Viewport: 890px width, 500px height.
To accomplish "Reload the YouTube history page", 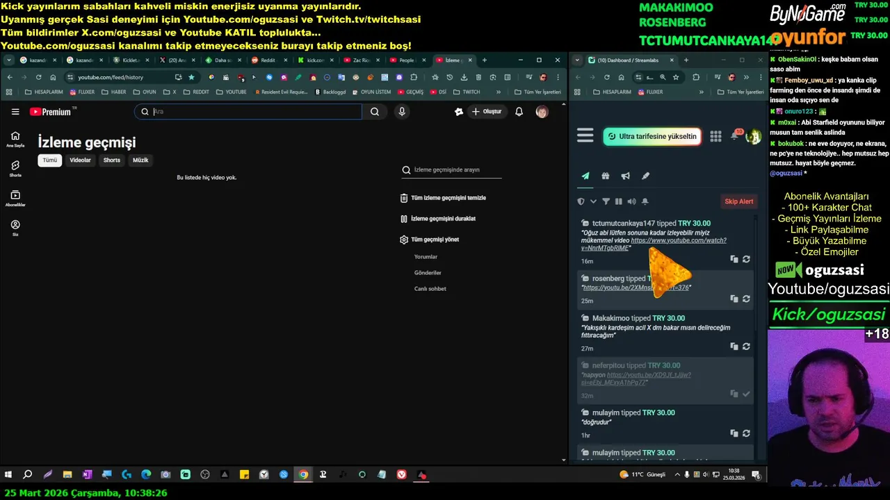I will click(x=38, y=77).
